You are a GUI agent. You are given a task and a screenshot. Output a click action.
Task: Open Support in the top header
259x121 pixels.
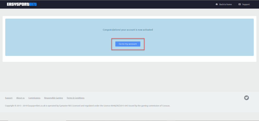246,5
